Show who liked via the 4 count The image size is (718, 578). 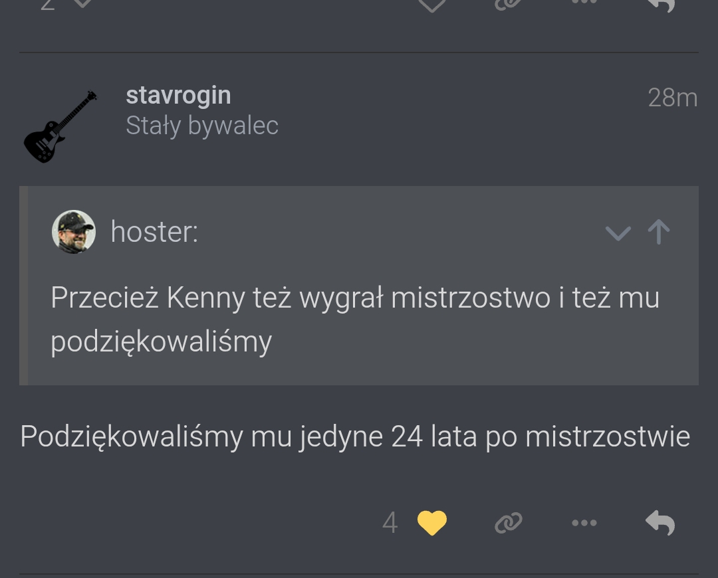tap(390, 523)
